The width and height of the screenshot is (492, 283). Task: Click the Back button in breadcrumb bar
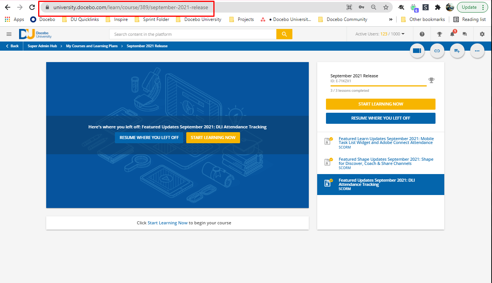[x=12, y=46]
